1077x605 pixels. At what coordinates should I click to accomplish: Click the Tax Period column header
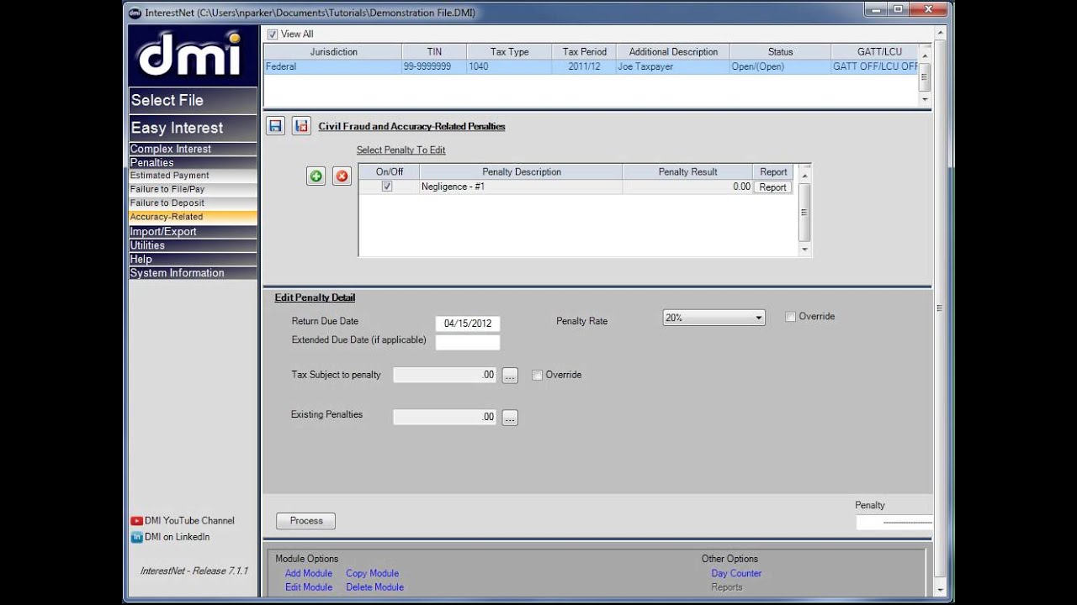coord(585,52)
